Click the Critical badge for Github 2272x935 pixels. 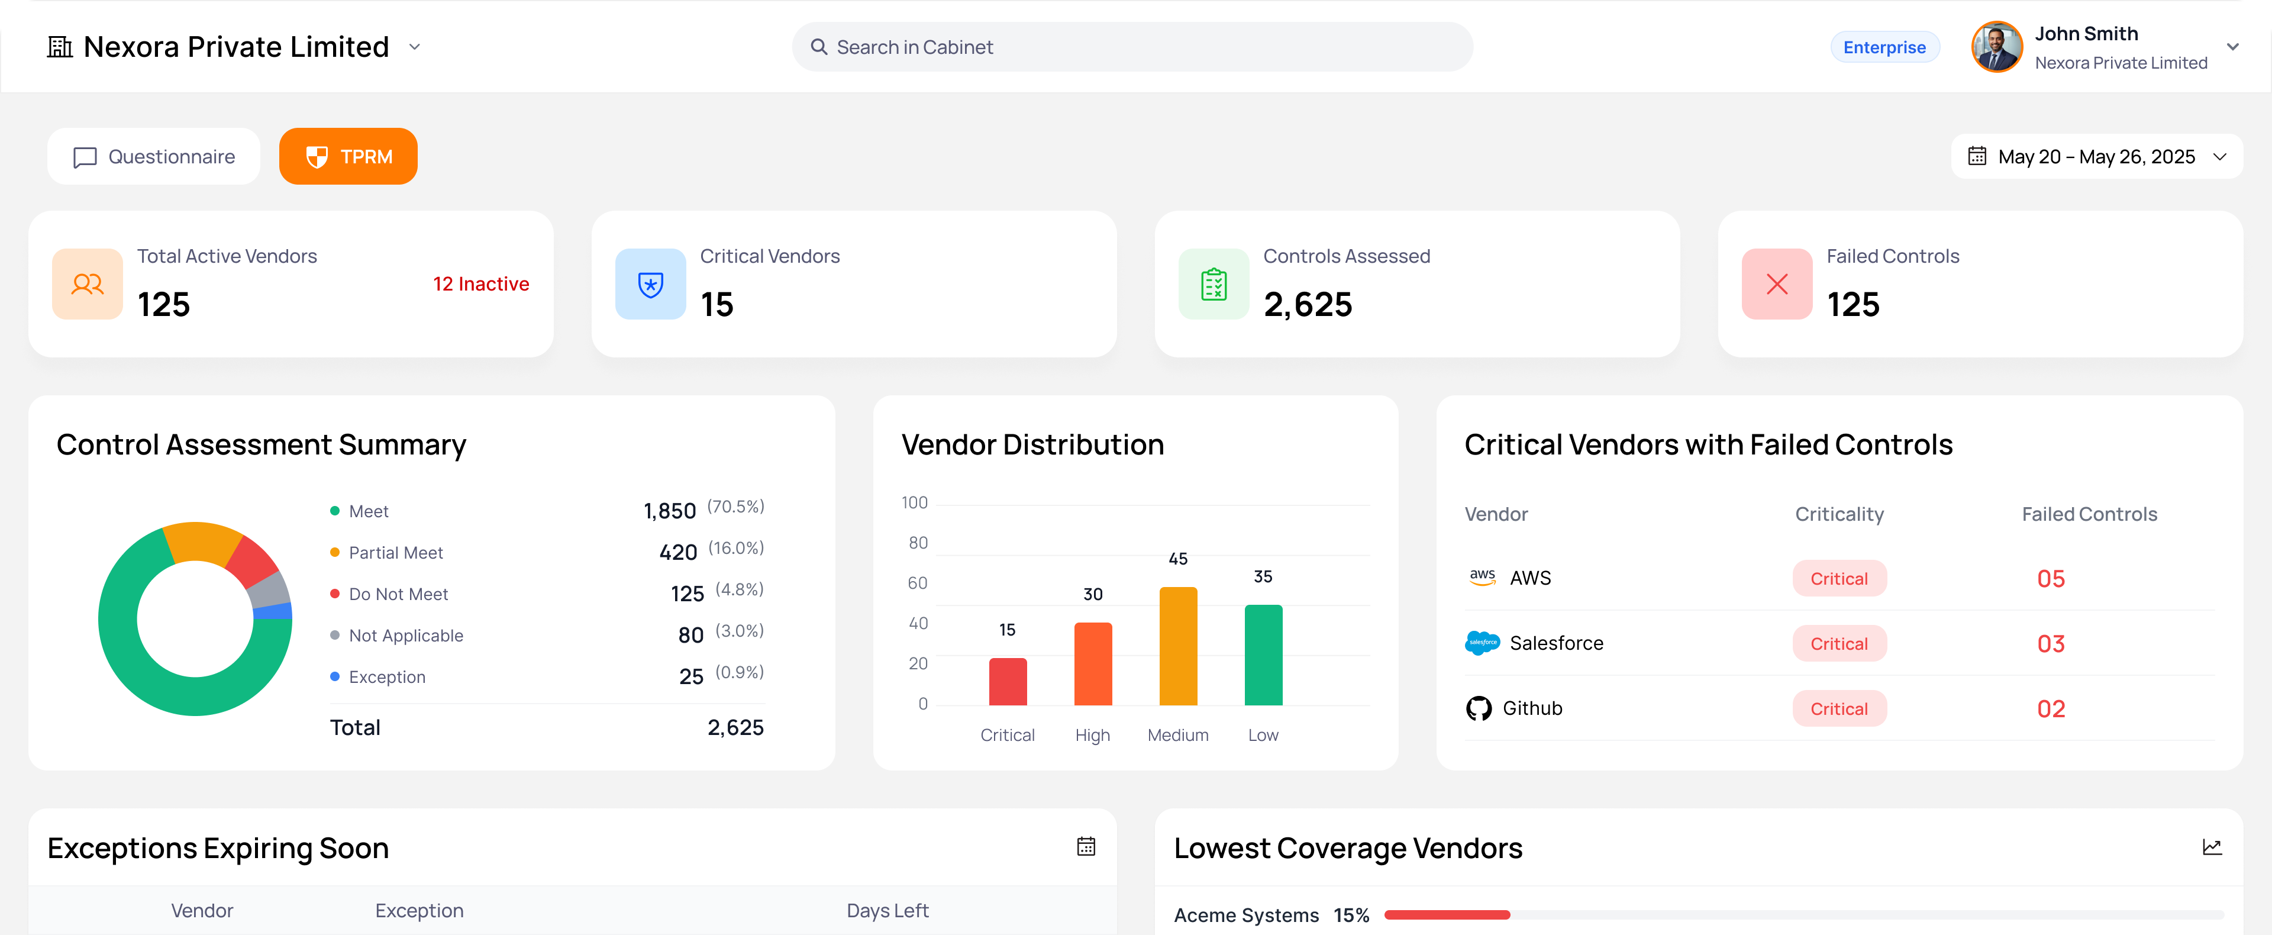(x=1839, y=709)
